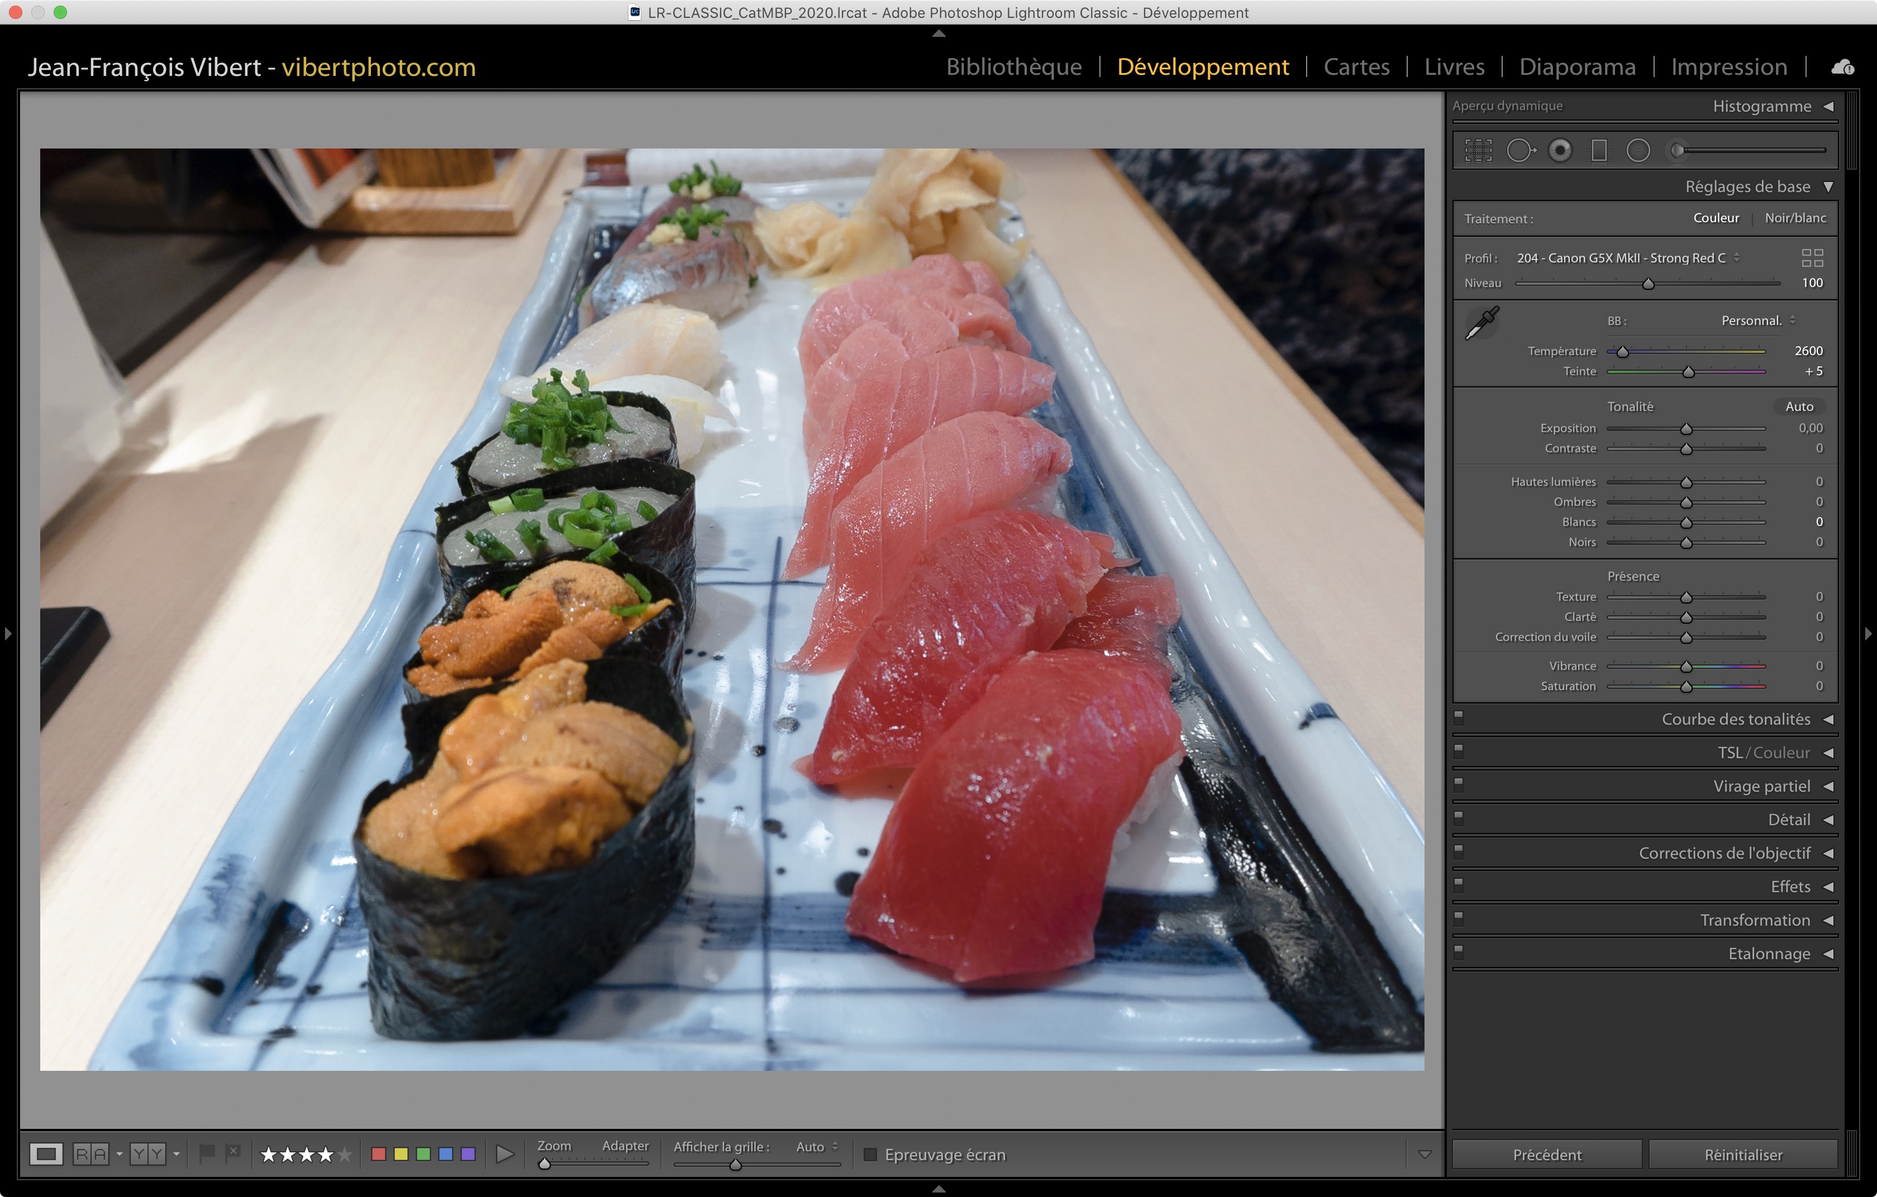The width and height of the screenshot is (1877, 1197).
Task: Activate the Red Eye Correction tool
Action: [1560, 150]
